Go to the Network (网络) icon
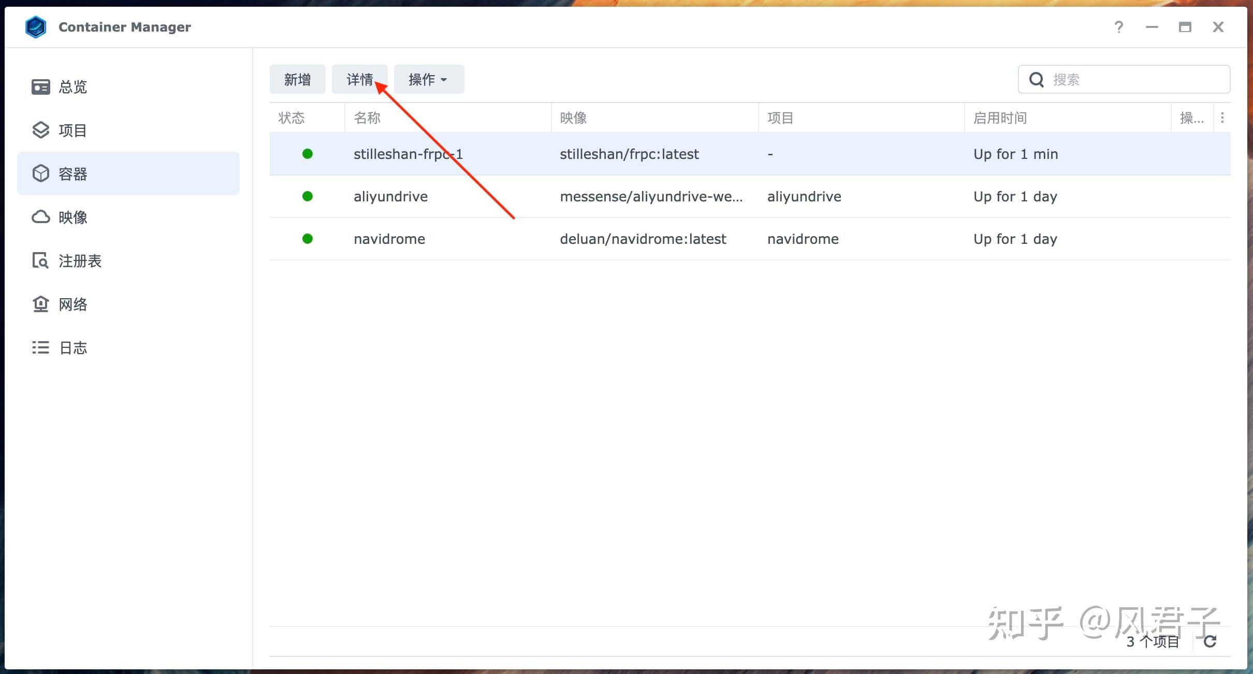Viewport: 1253px width, 674px height. (40, 304)
